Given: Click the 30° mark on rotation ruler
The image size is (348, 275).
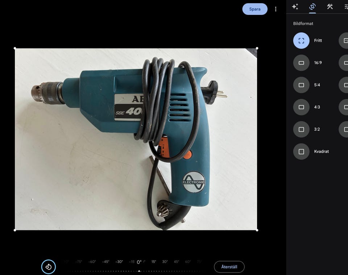Looking at the screenshot, I should [x=165, y=262].
